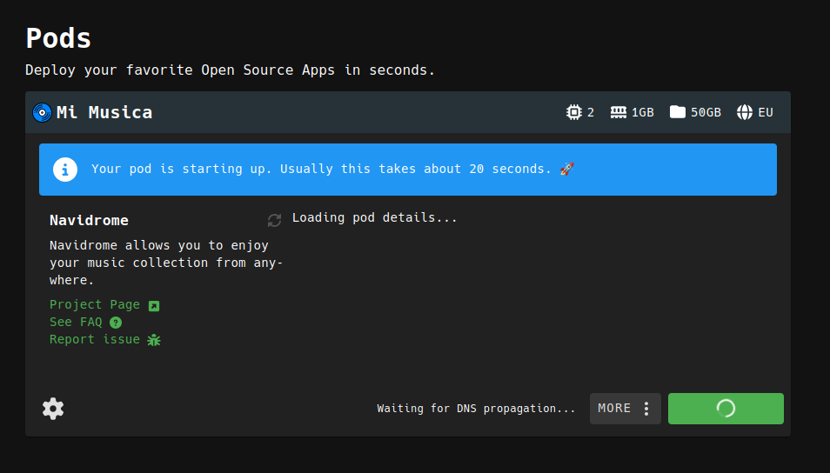Click the bug icon next to Report issue

coord(154,340)
